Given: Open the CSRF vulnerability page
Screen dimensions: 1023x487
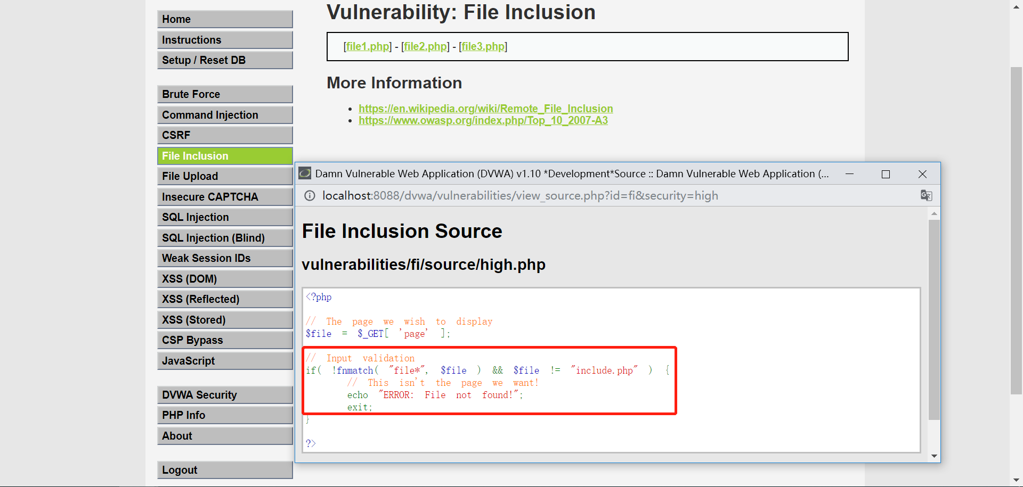Looking at the screenshot, I should coord(225,135).
